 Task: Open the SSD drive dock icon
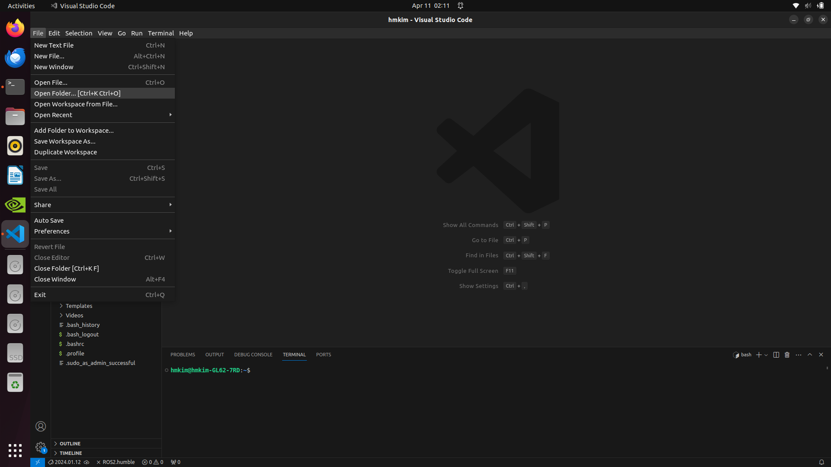[15, 353]
